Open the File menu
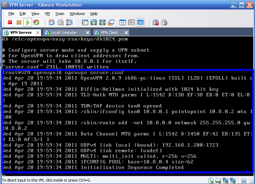The image size is (255, 184). point(11,14)
